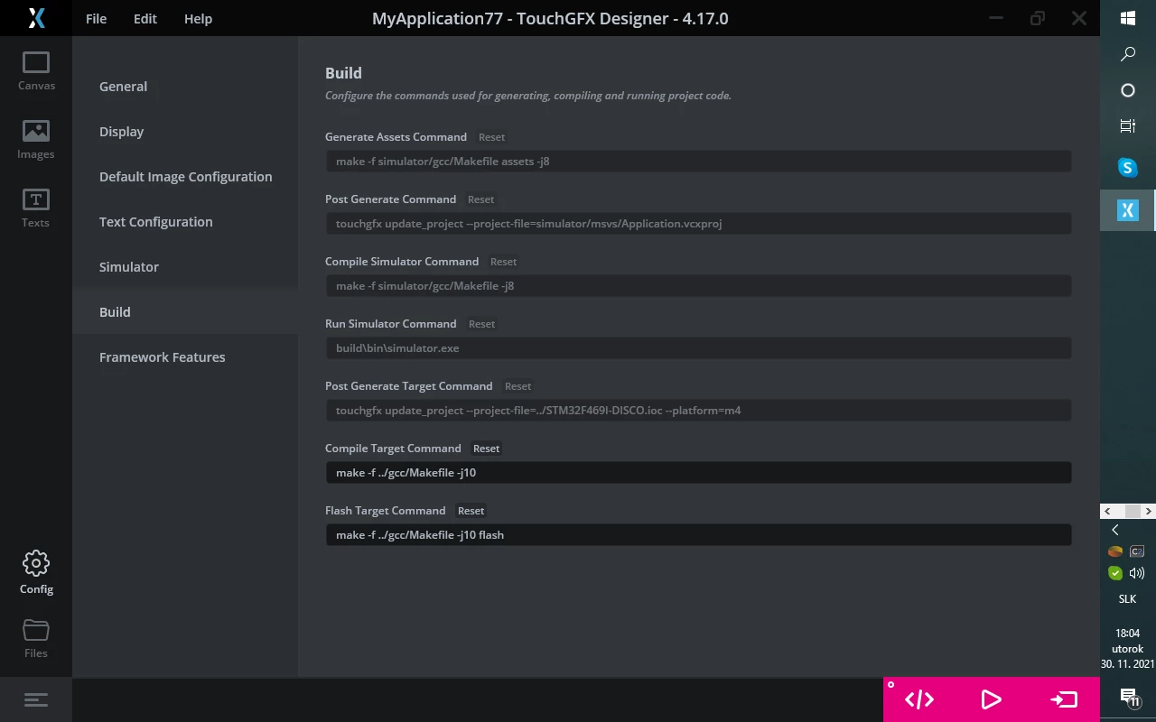
Task: Open the Cortana circle icon
Action: 1128,90
